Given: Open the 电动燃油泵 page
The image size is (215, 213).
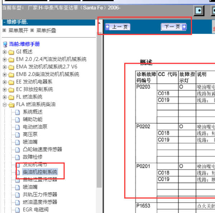Looking at the screenshot, I should coord(35,127).
